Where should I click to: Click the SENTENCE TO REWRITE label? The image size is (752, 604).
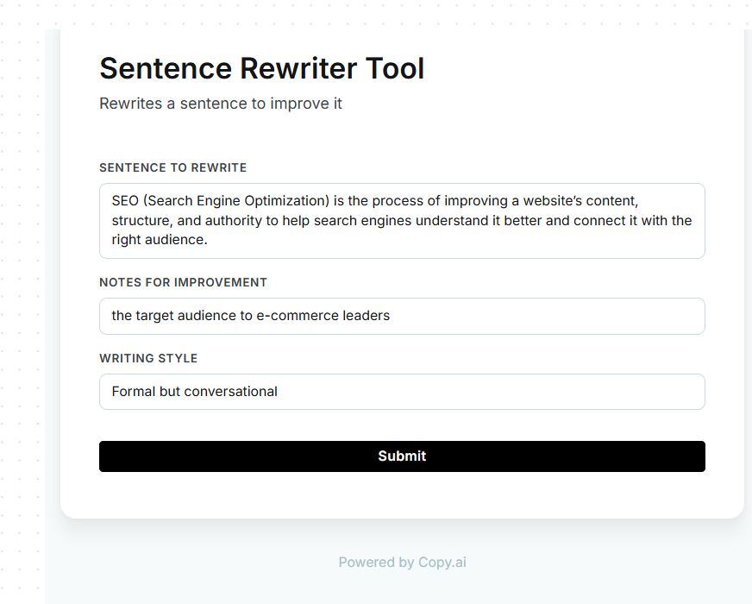(x=172, y=167)
